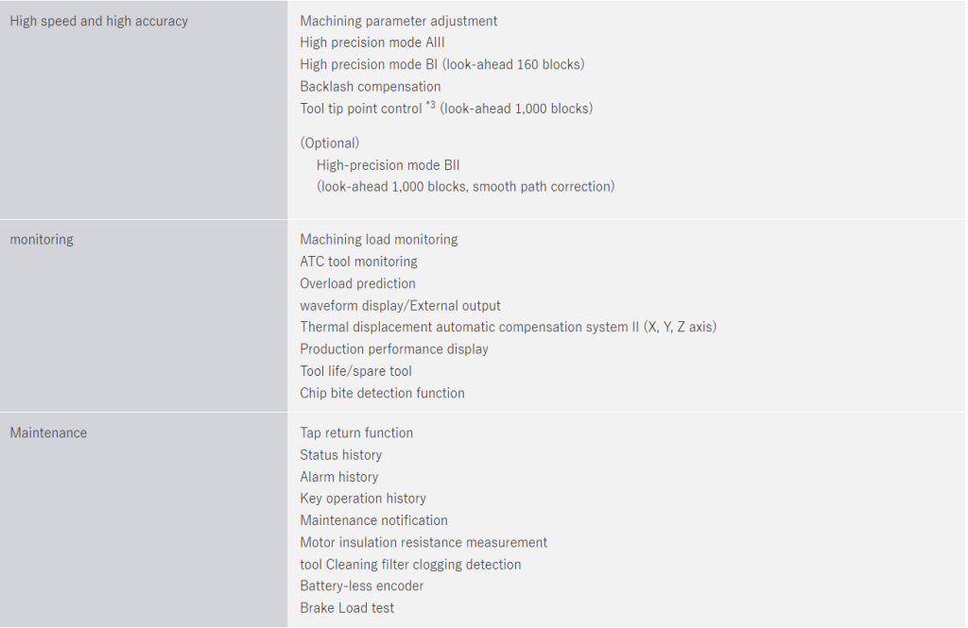Click the 'High speed and high accuracy' row header

pyautogui.click(x=98, y=21)
